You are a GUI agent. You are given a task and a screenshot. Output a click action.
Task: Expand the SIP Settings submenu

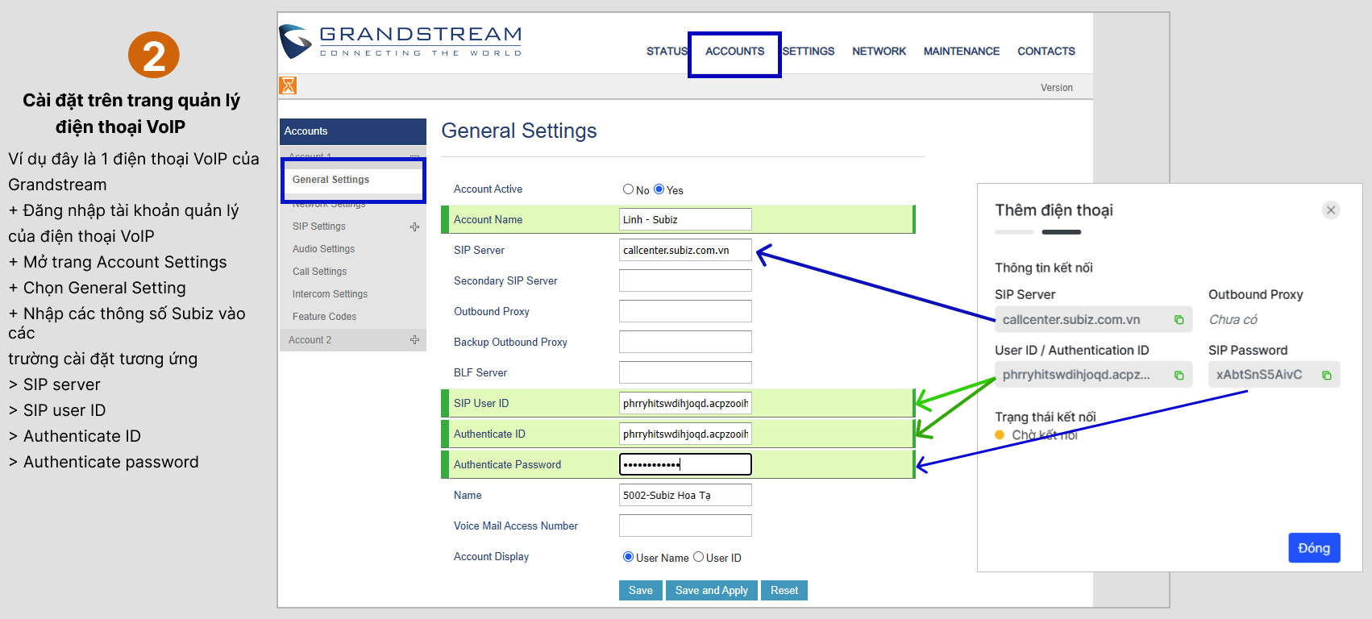(414, 226)
